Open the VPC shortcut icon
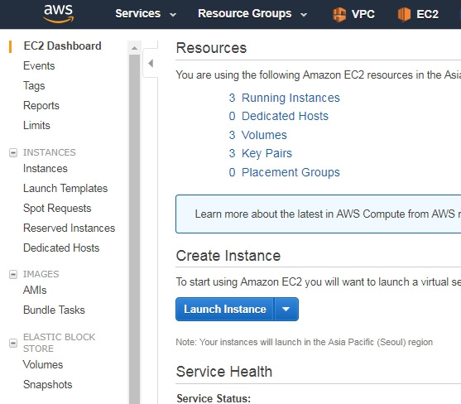Image resolution: width=461 pixels, height=404 pixels. click(x=339, y=14)
